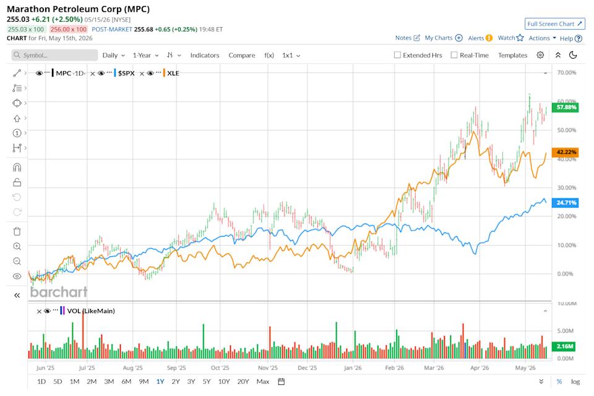Hide the $SPX comparison eye icon
This screenshot has height=396, width=594.
tap(101, 74)
